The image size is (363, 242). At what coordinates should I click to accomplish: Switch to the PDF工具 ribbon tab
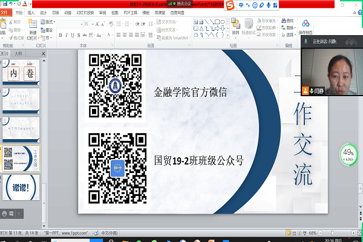[130, 13]
